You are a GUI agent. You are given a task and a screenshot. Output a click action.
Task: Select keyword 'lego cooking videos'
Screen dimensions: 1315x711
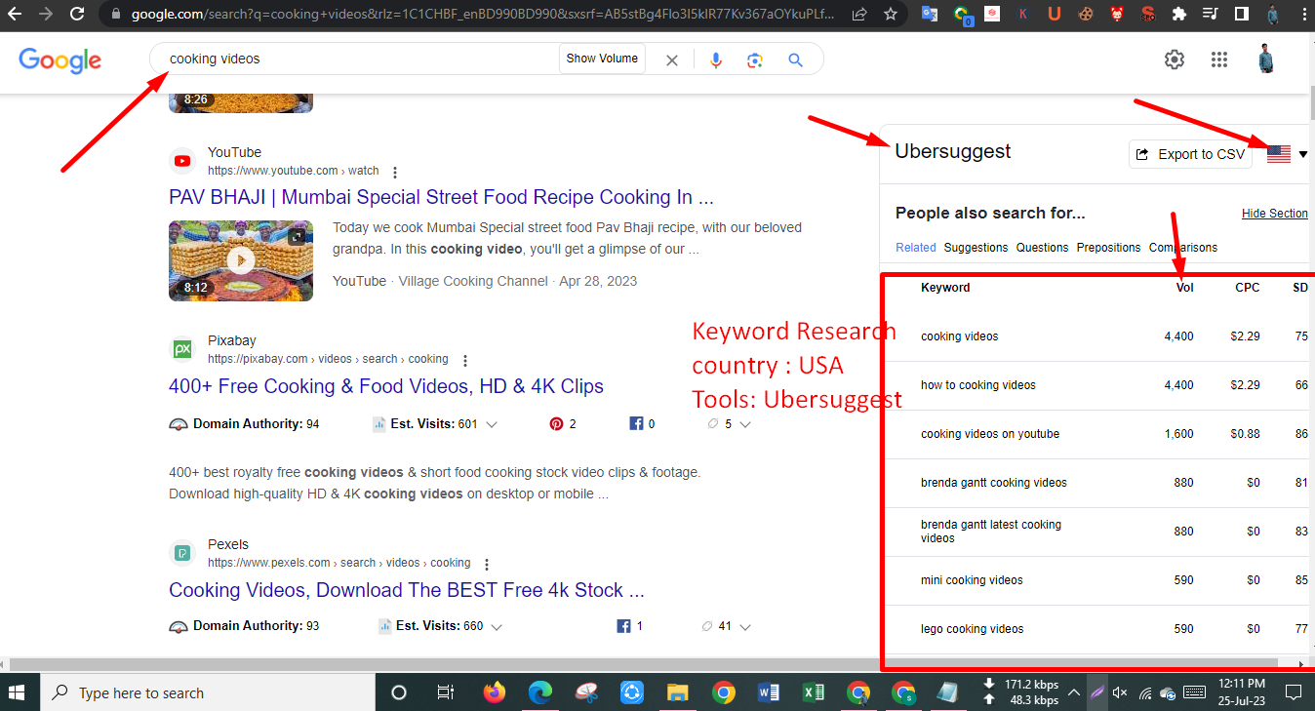[973, 629]
